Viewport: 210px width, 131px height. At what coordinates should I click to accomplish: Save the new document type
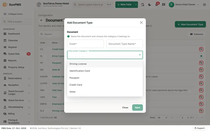click(x=137, y=107)
